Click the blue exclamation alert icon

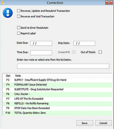(8, 13)
